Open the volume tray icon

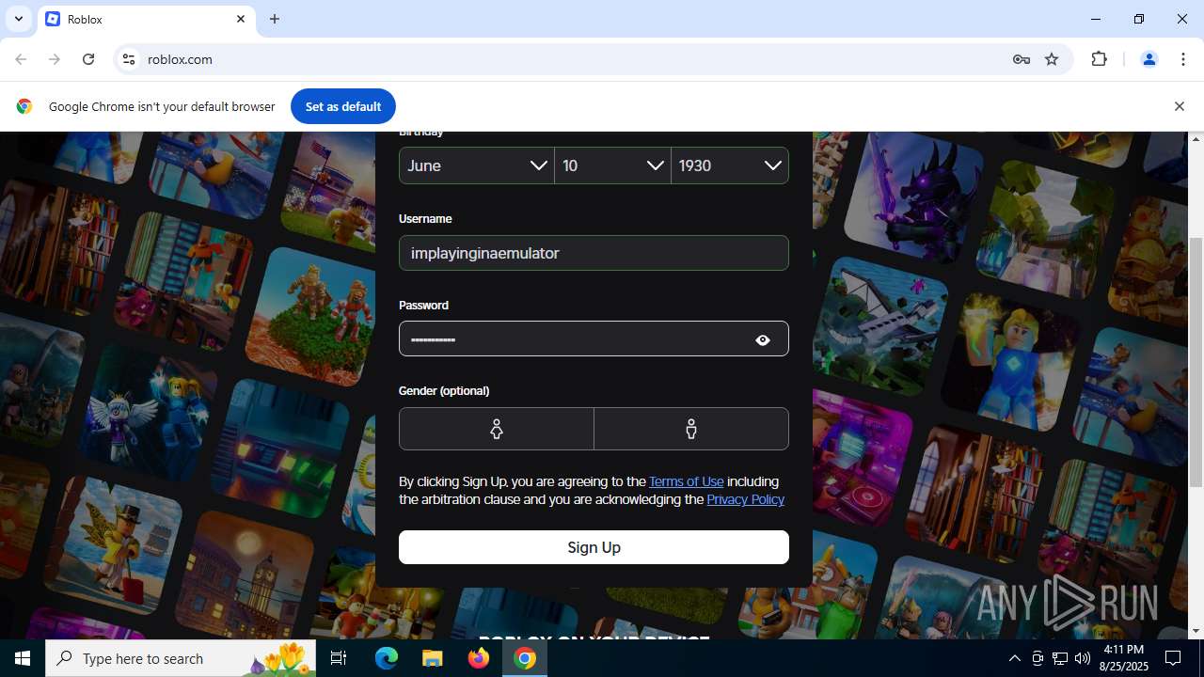pyautogui.click(x=1083, y=658)
